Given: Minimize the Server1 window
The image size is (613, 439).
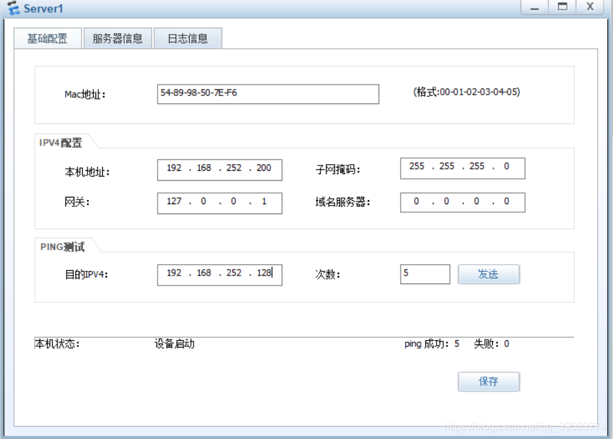Looking at the screenshot, I should tap(534, 7).
